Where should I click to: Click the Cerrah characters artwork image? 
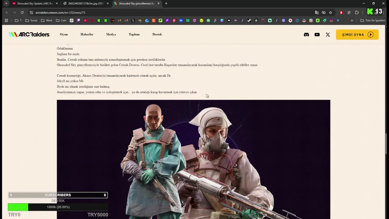[193, 159]
